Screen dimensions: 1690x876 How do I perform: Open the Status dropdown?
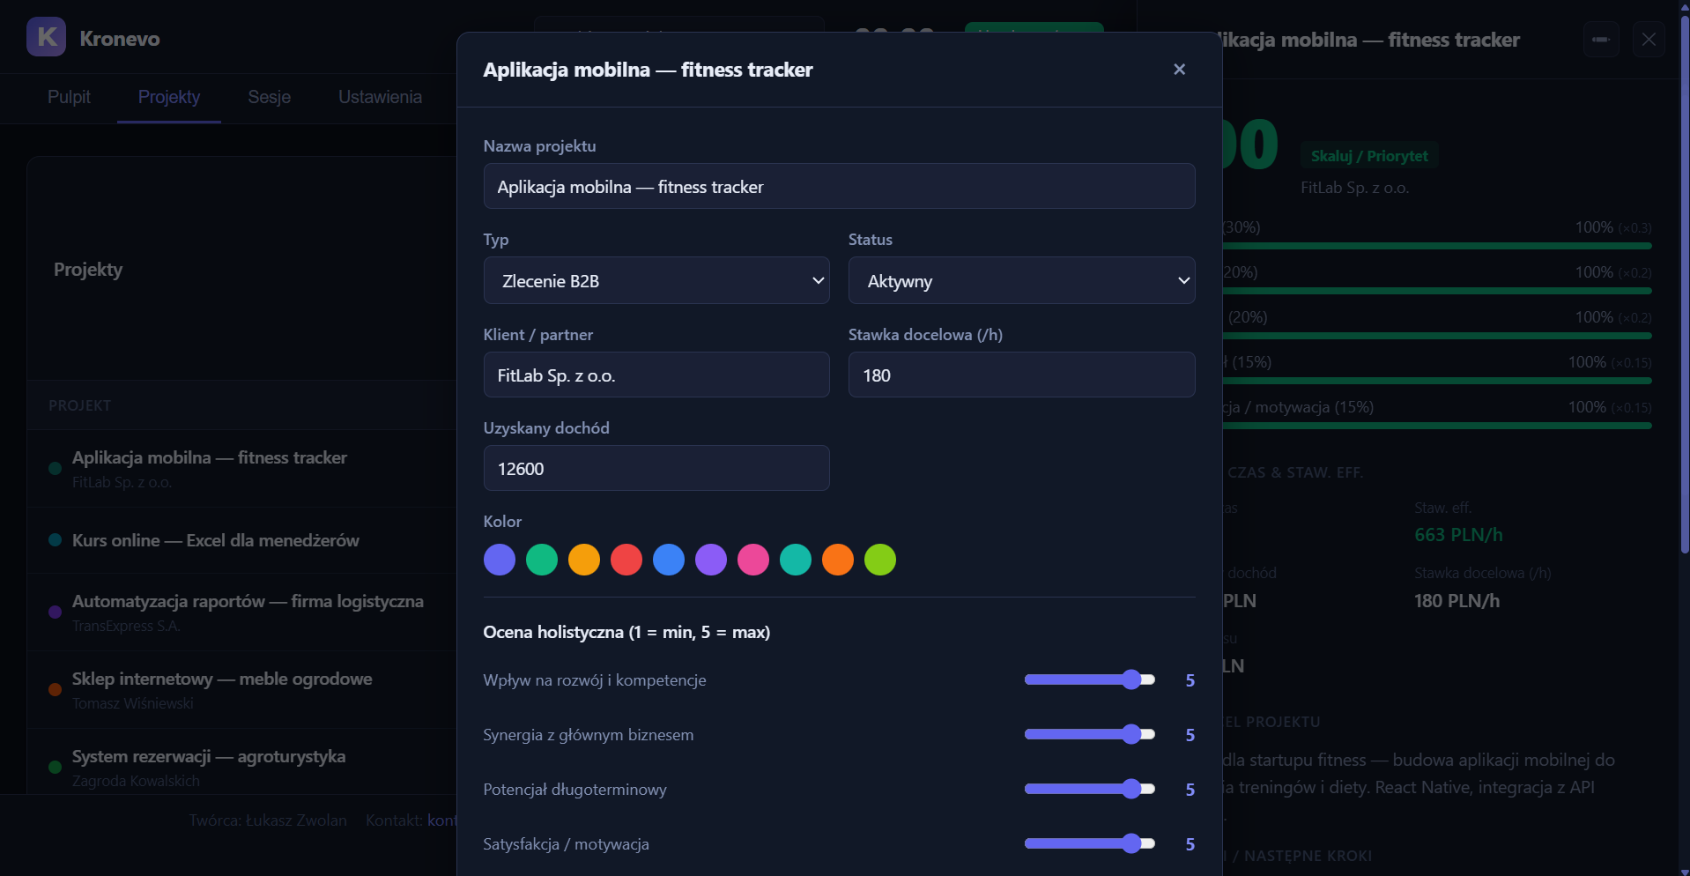1021,281
